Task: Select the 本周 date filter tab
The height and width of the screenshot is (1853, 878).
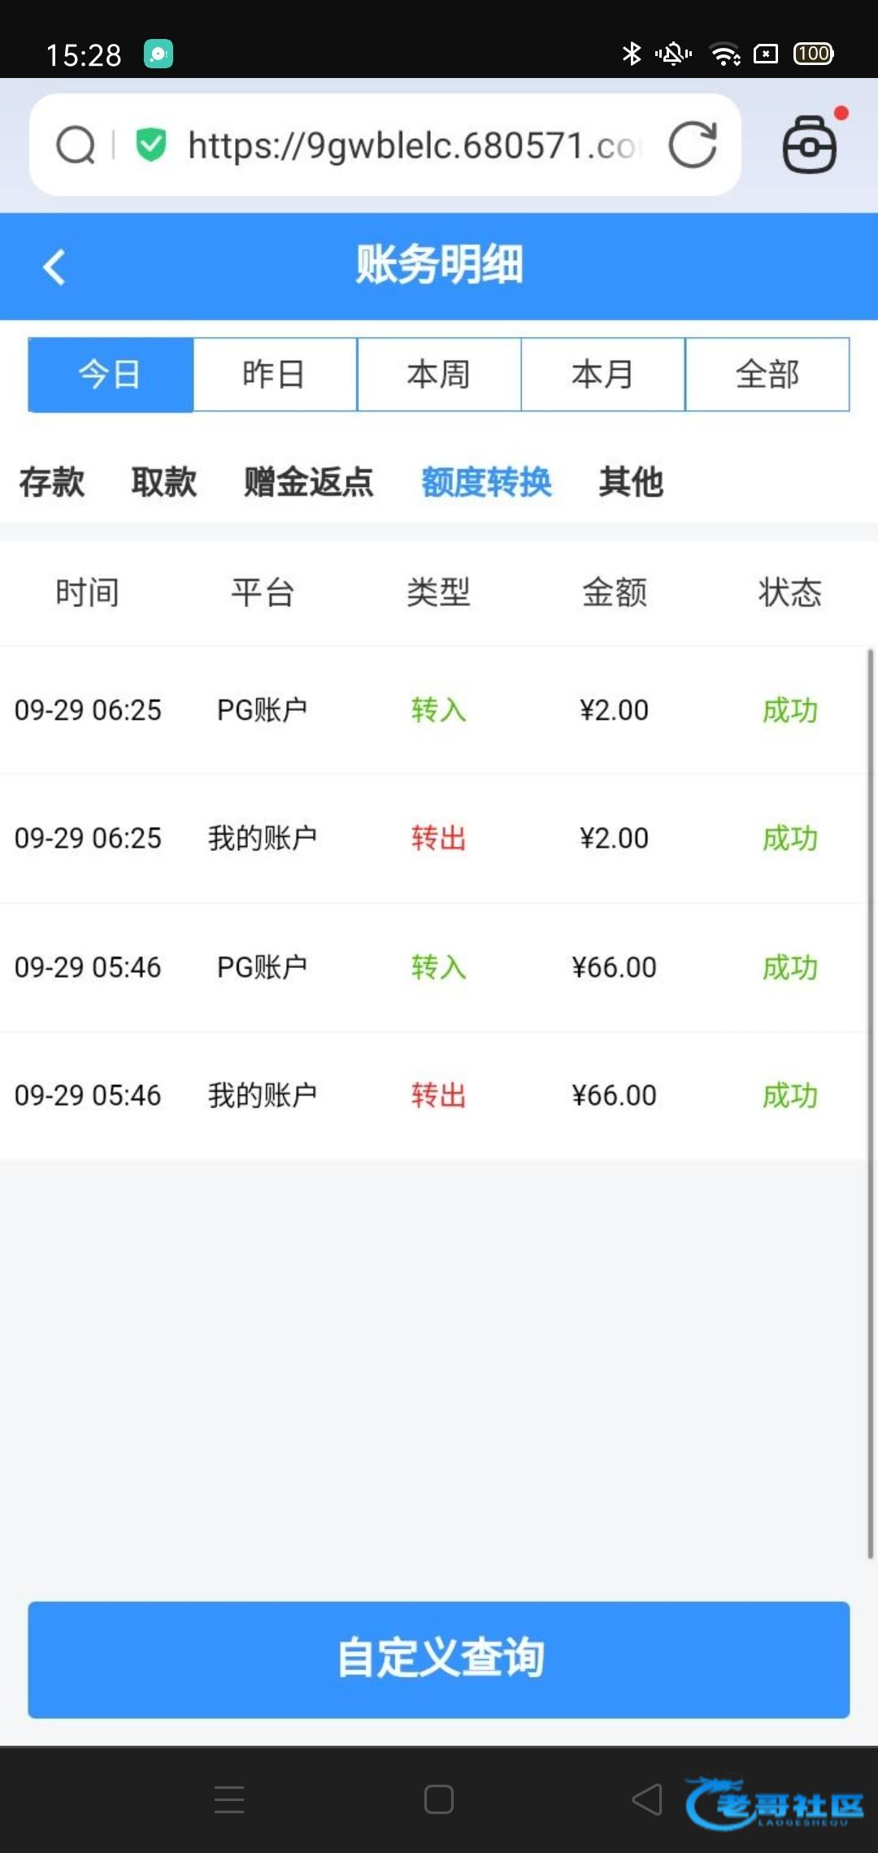Action: pyautogui.click(x=439, y=375)
